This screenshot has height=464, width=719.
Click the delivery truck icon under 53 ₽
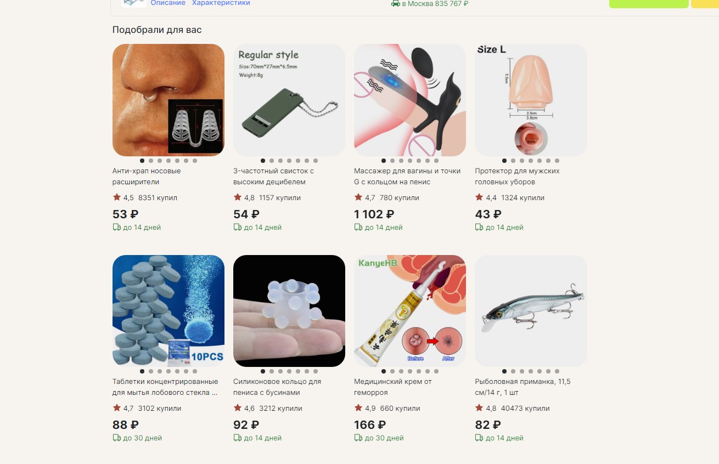coord(117,227)
